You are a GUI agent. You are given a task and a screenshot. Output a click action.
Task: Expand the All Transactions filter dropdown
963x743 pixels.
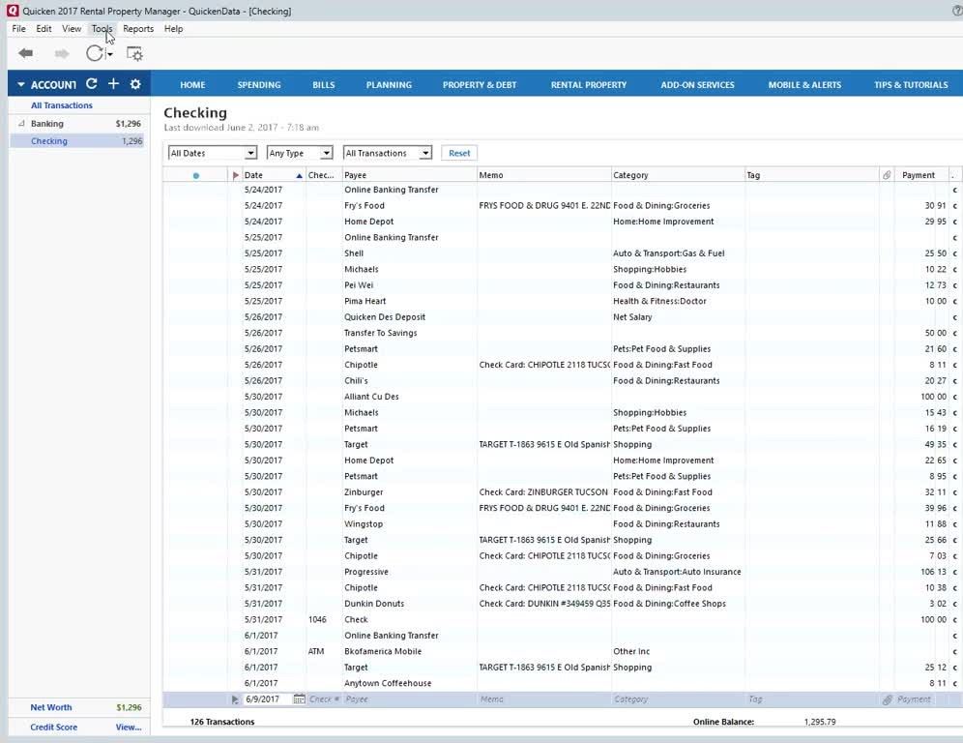(387, 153)
